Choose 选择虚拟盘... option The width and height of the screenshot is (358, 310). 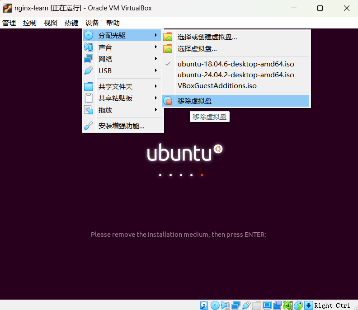[236, 48]
